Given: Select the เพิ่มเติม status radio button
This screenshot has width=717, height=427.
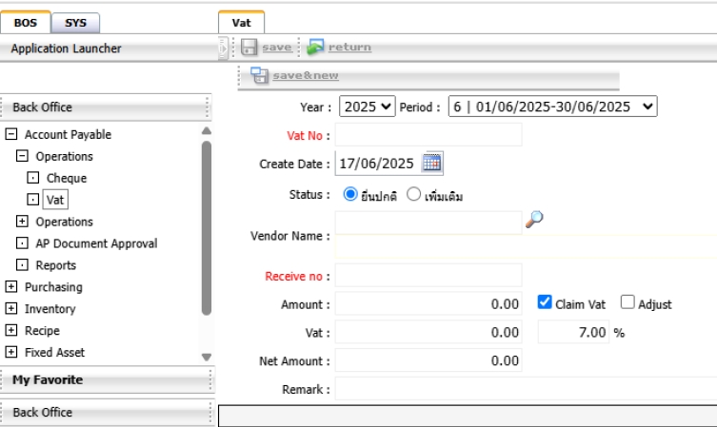Looking at the screenshot, I should click(x=413, y=194).
